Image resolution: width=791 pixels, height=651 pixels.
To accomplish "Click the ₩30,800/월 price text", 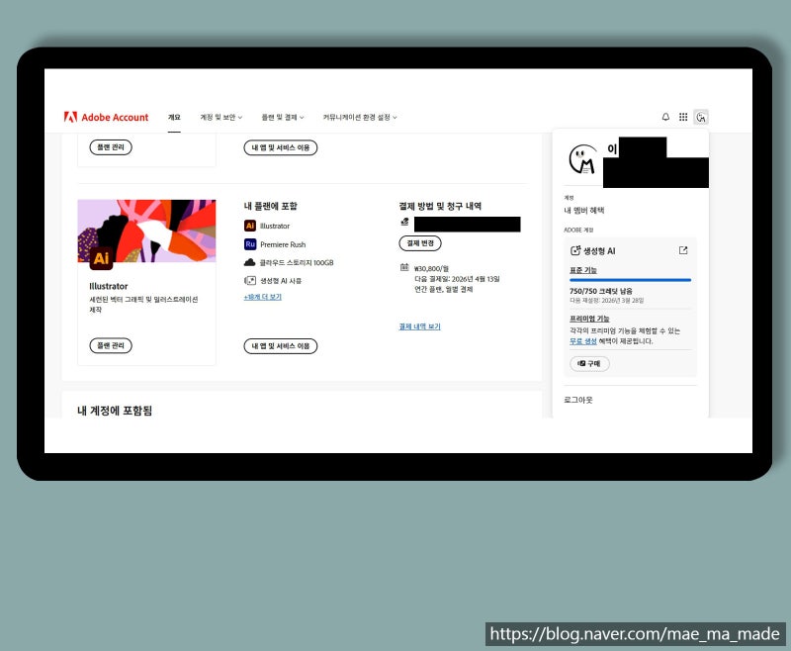I will (431, 268).
